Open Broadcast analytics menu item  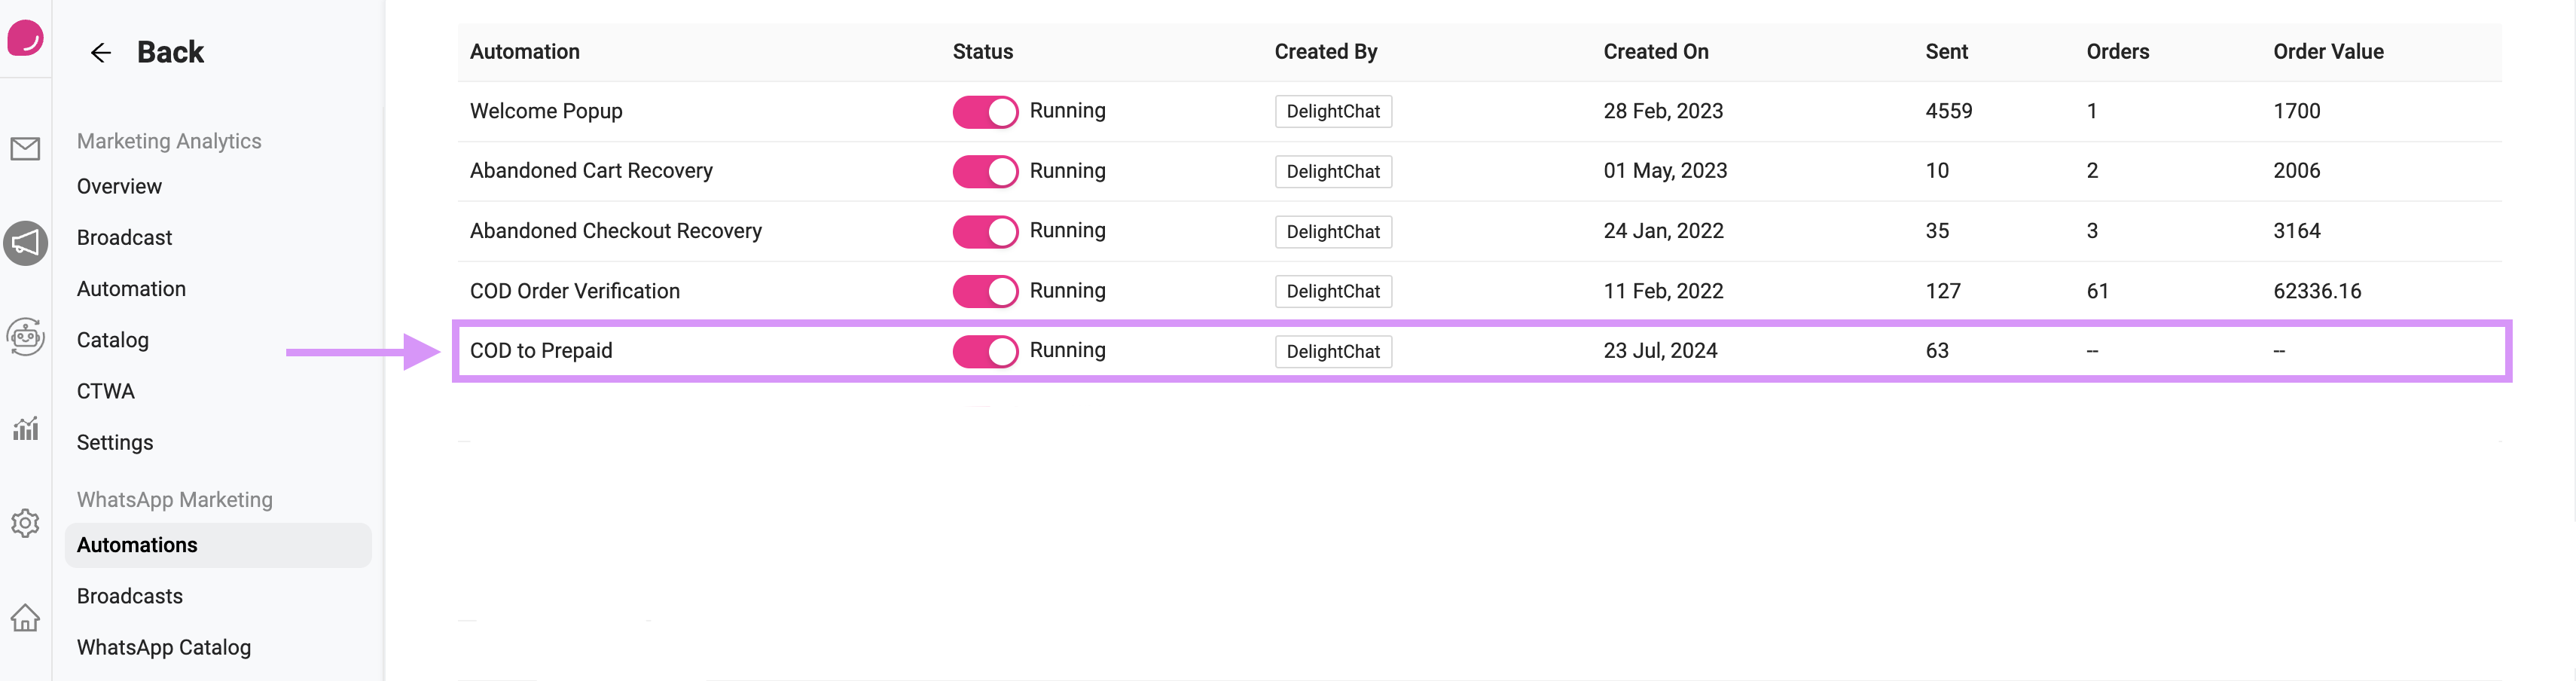click(x=124, y=238)
